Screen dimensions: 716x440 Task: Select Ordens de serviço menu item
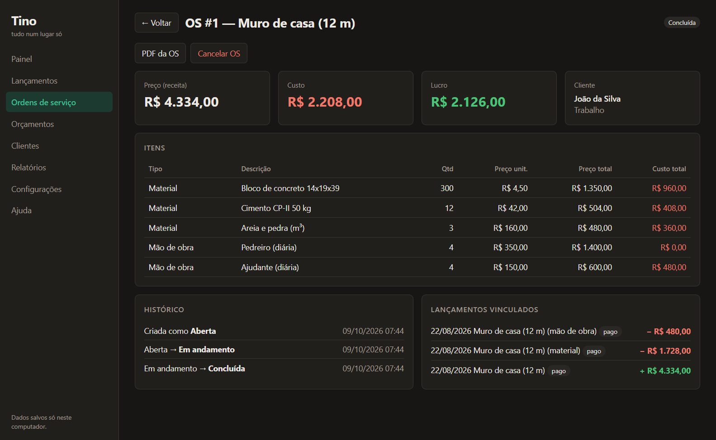(x=59, y=102)
